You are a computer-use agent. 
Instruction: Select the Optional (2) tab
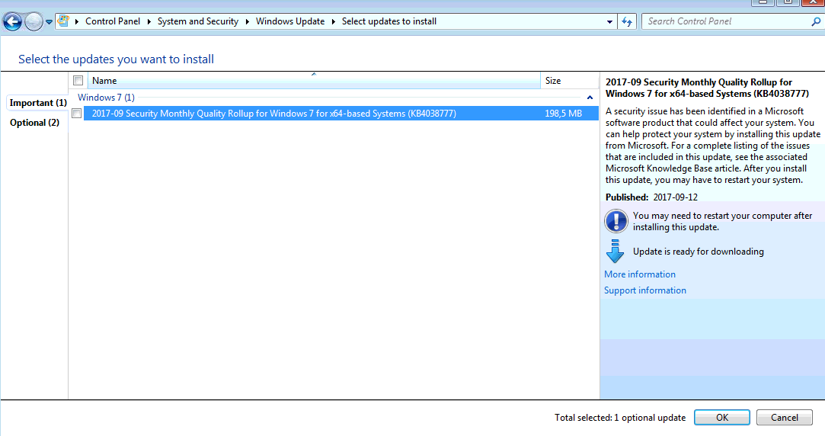[35, 123]
